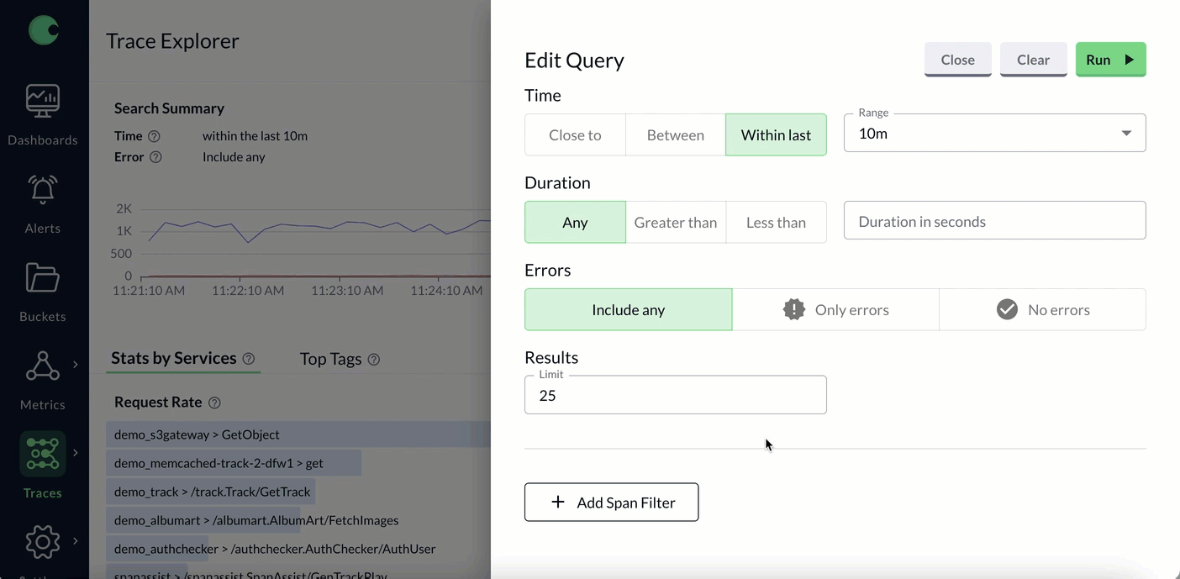Open the Traces icon in sidebar
Image resolution: width=1180 pixels, height=579 pixels.
43,454
